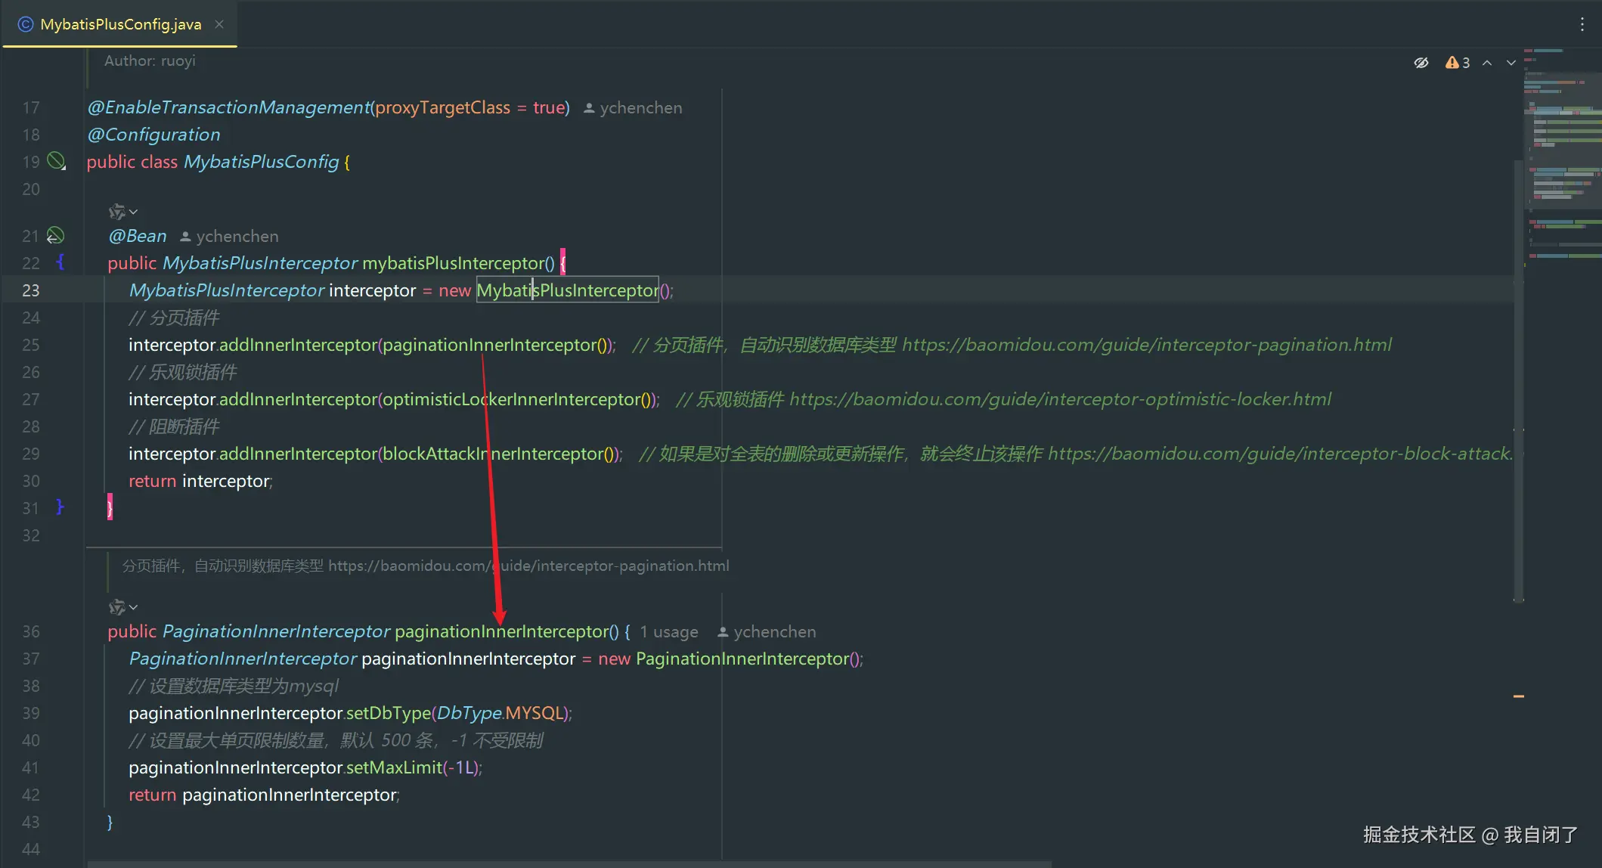The width and height of the screenshot is (1602, 868).
Task: Click the ychenchen author icon beside @EnableTransactionManagement
Action: pos(589,108)
